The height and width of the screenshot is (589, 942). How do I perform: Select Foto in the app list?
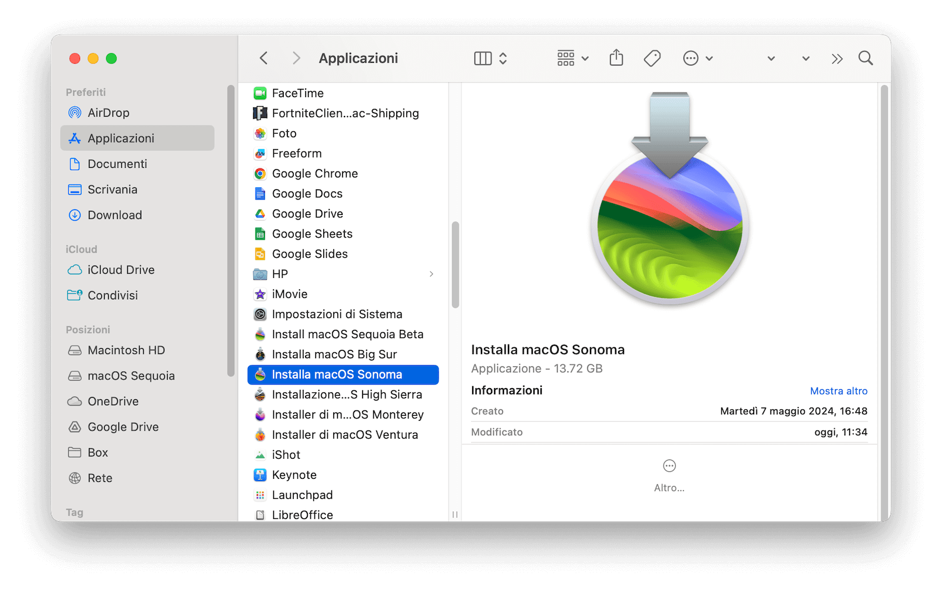(343, 133)
